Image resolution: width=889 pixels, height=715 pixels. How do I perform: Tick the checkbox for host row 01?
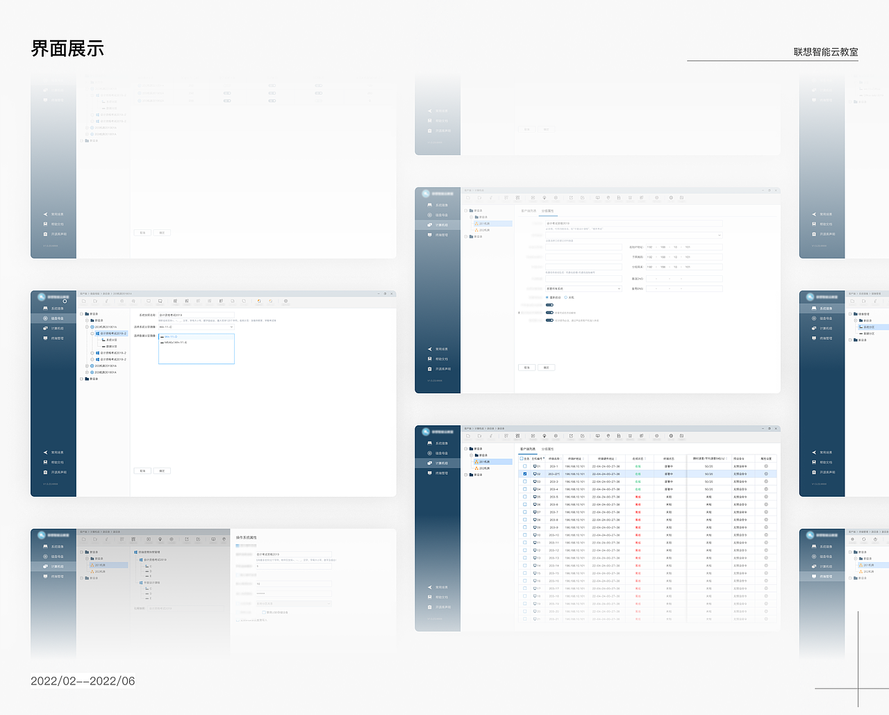tap(525, 466)
